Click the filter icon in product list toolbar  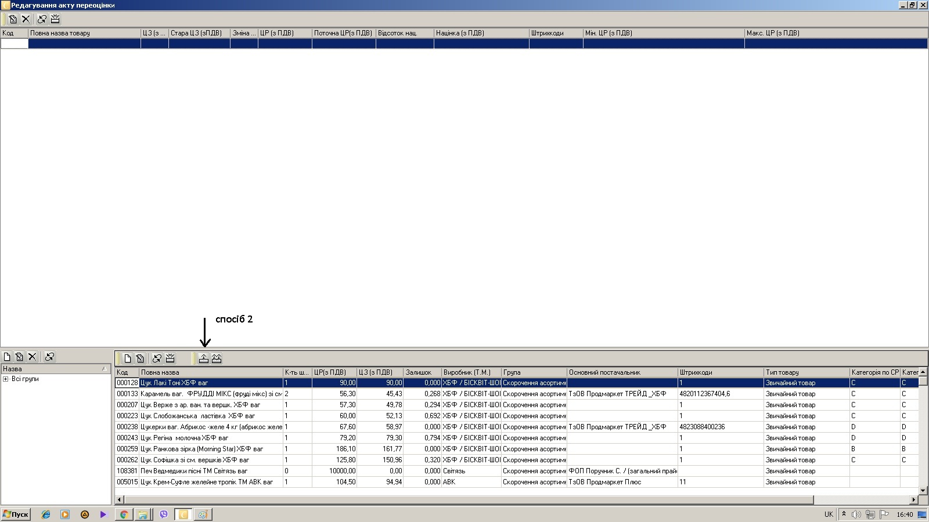pos(170,358)
